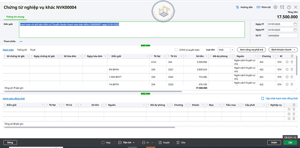300x148 pixels.
Task: Open calendar picker for Ngày CT
Action: pyautogui.click(x=295, y=24)
